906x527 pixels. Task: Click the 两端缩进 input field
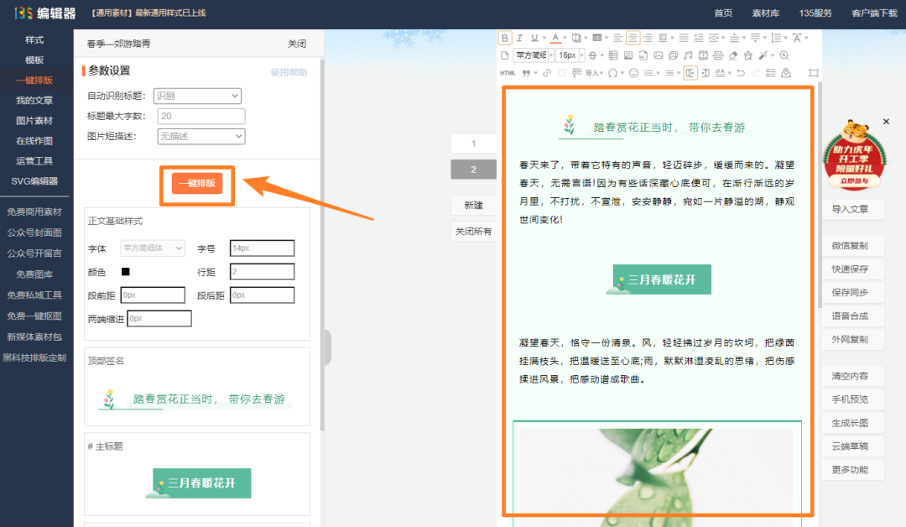pos(159,318)
